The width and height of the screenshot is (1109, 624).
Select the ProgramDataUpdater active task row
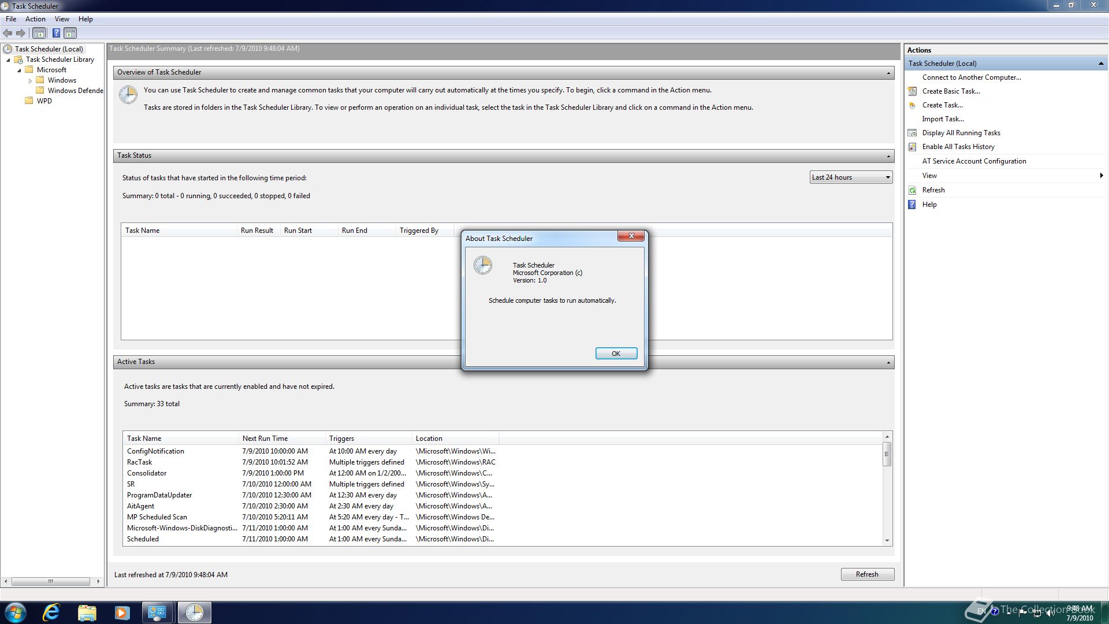311,495
